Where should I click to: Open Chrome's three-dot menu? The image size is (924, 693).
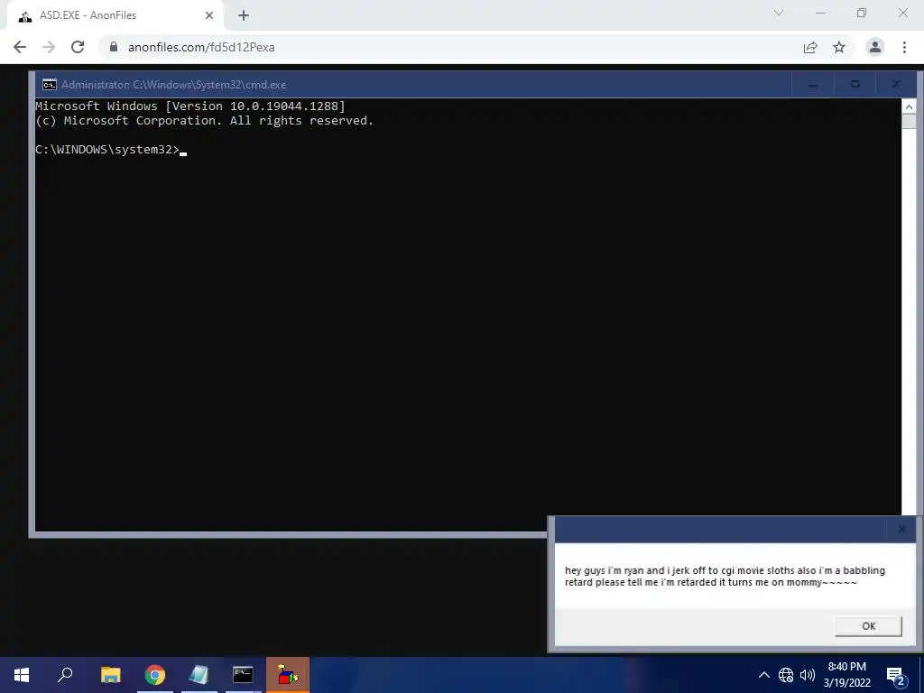click(904, 47)
